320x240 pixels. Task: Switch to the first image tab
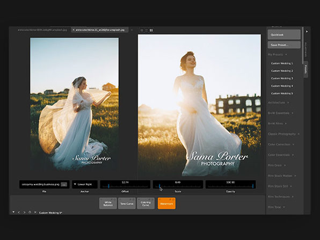tap(42, 30)
